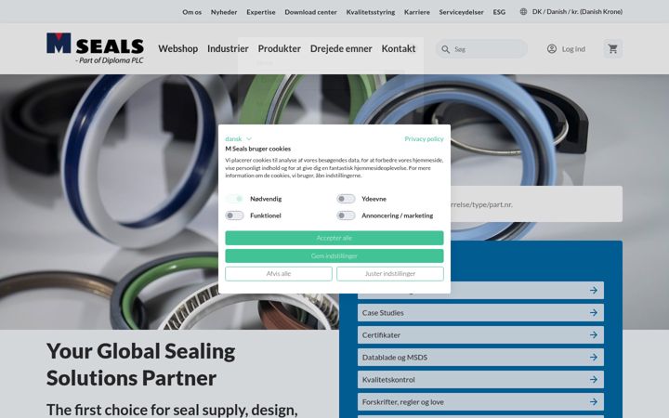669x418 pixels.
Task: Click the arrow on Datablade og MSDS row
Action: pos(594,357)
